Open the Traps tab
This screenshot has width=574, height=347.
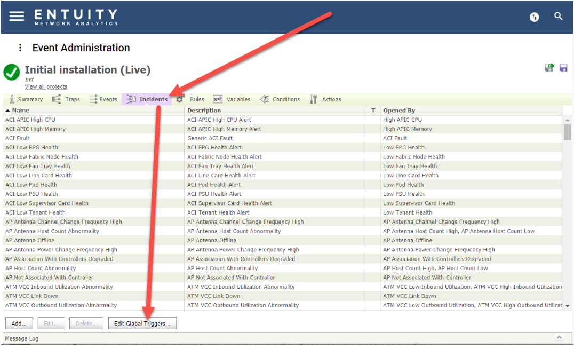[x=66, y=99]
